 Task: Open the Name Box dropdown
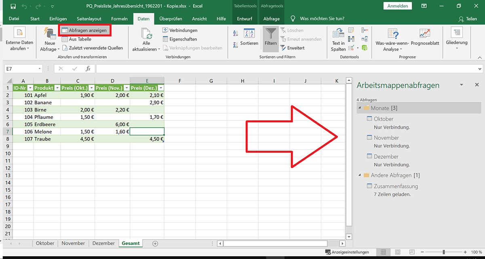[x=39, y=69]
